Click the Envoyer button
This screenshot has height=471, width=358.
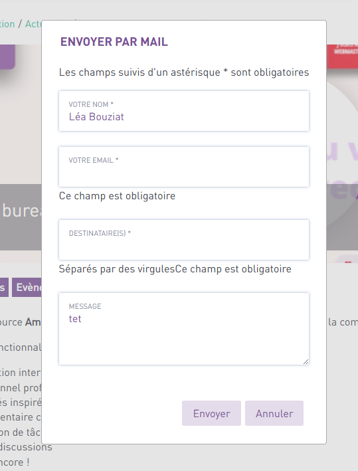click(211, 413)
